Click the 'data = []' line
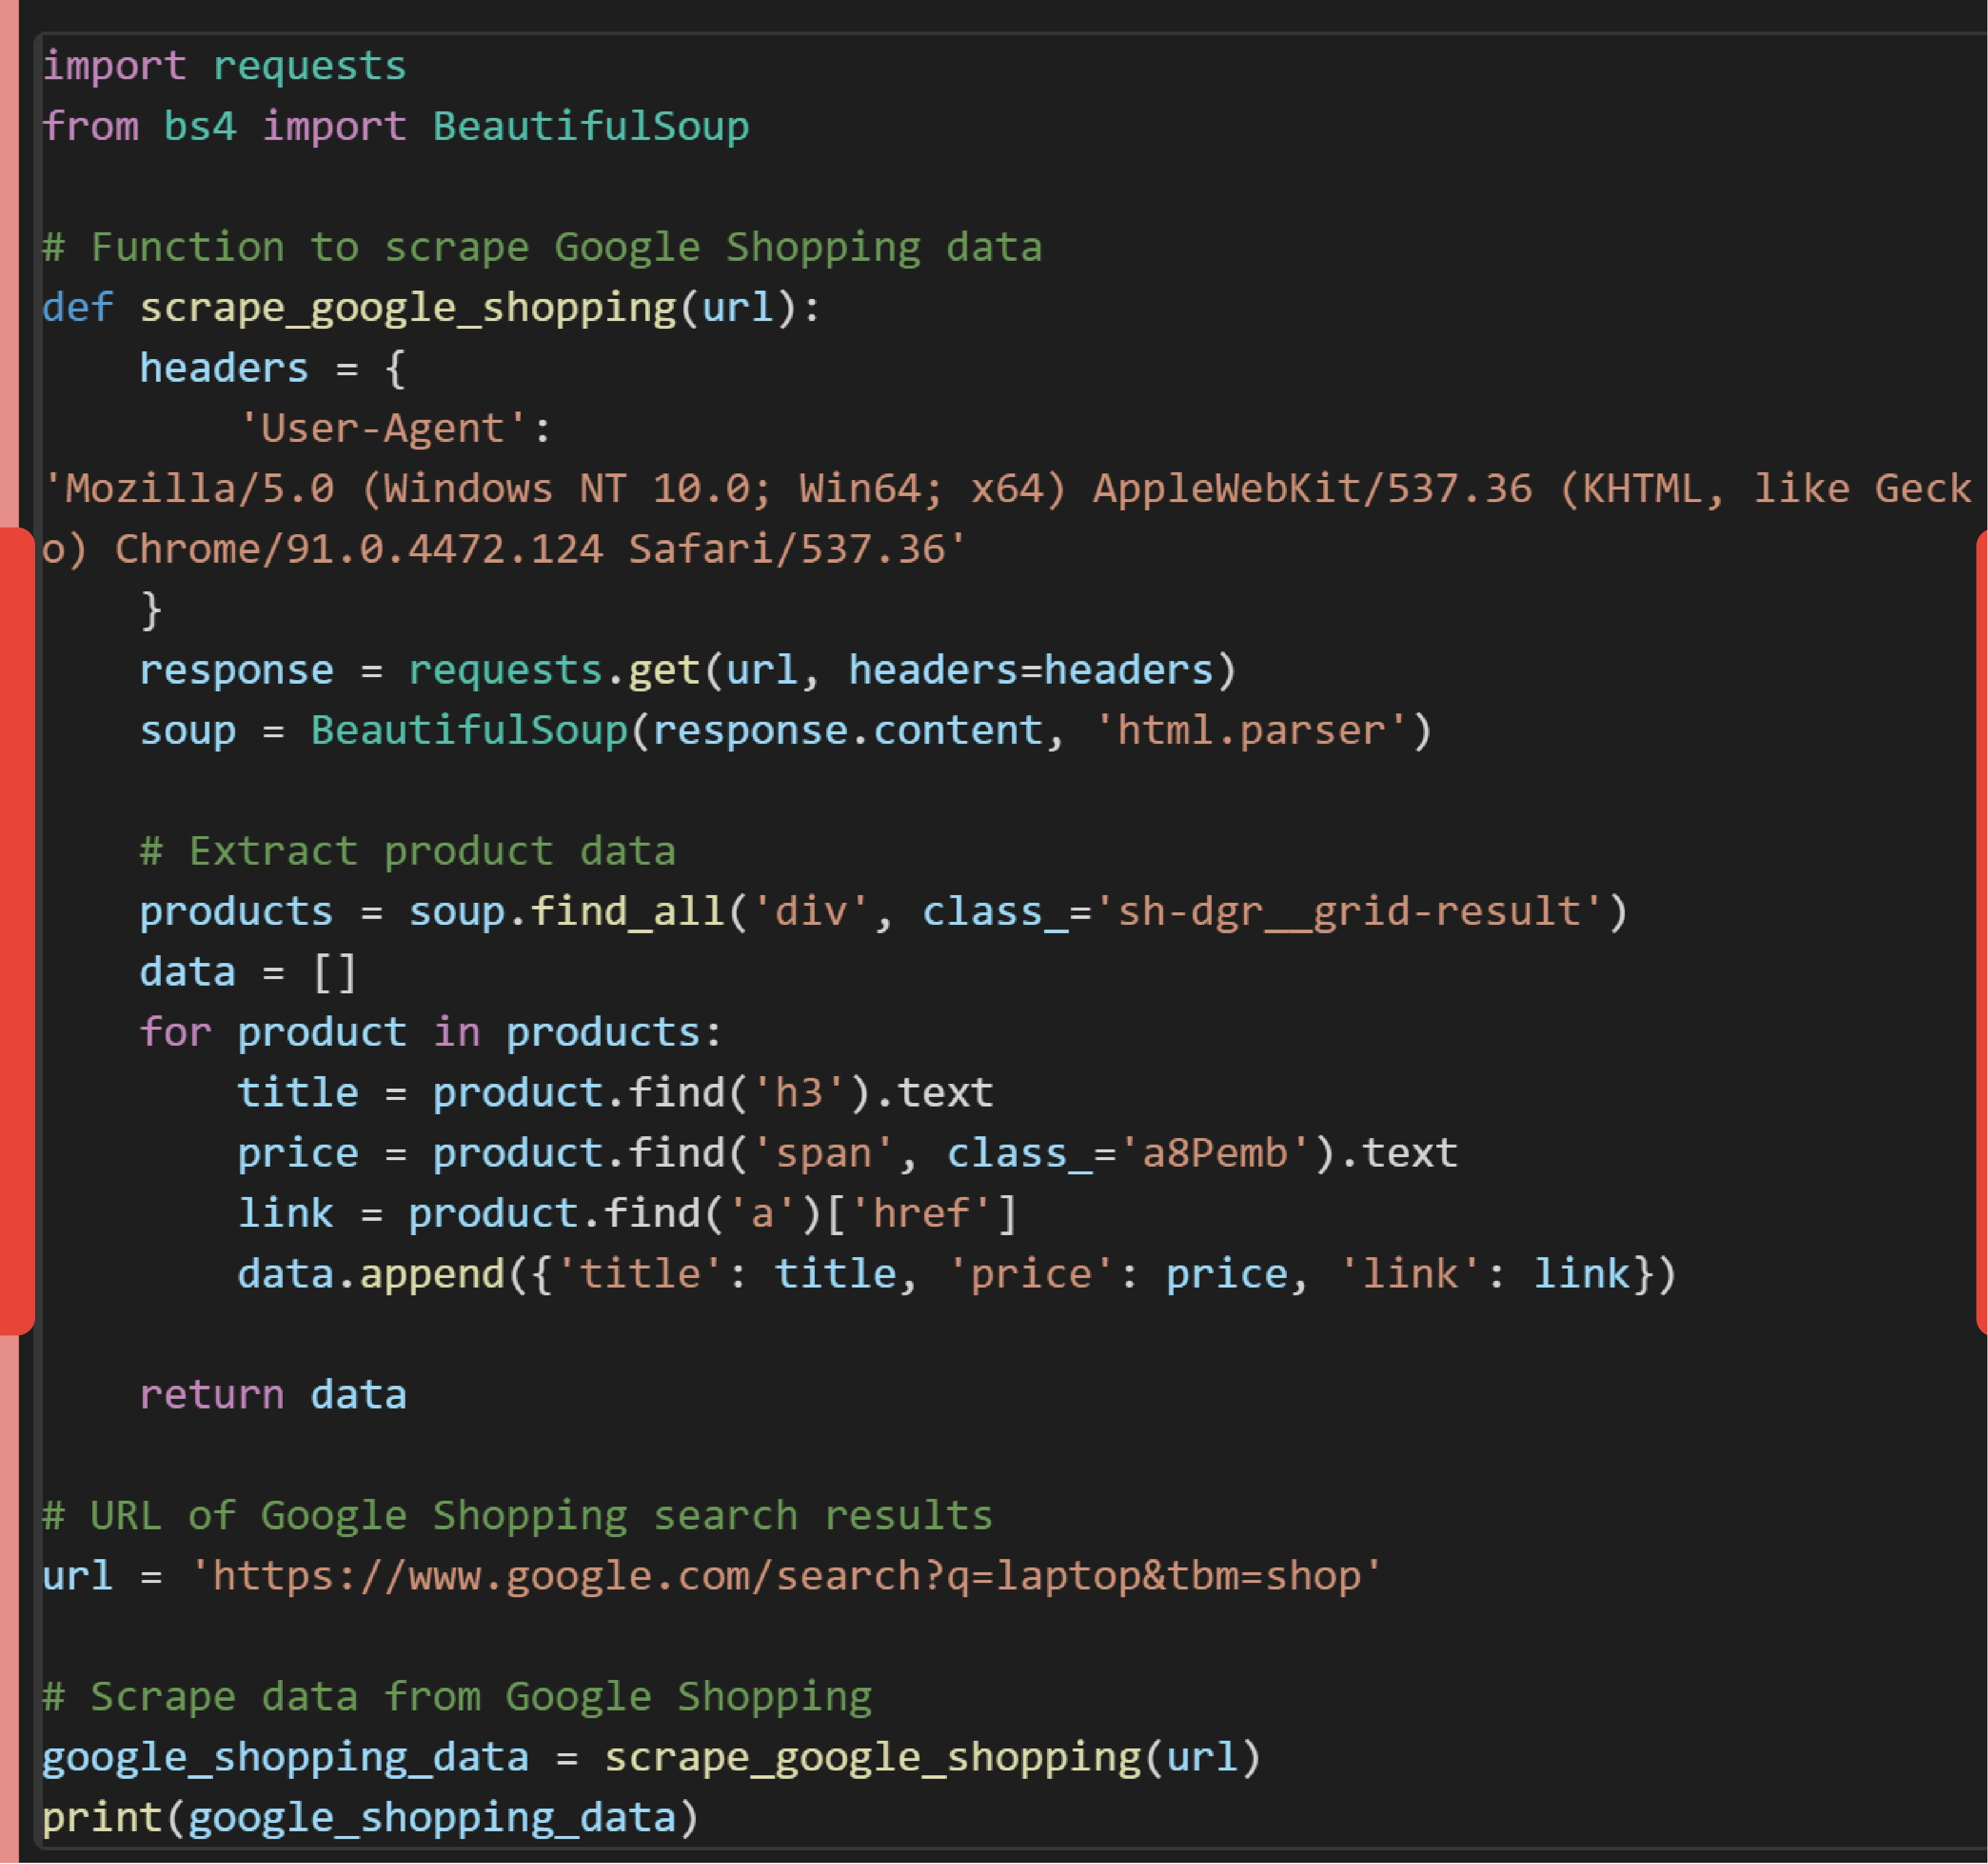This screenshot has height=1864, width=1988. click(248, 972)
